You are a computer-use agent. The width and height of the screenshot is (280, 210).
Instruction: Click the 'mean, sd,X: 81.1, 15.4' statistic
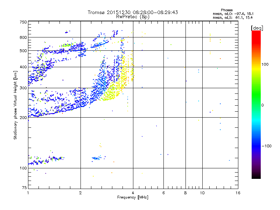coord(233,17)
